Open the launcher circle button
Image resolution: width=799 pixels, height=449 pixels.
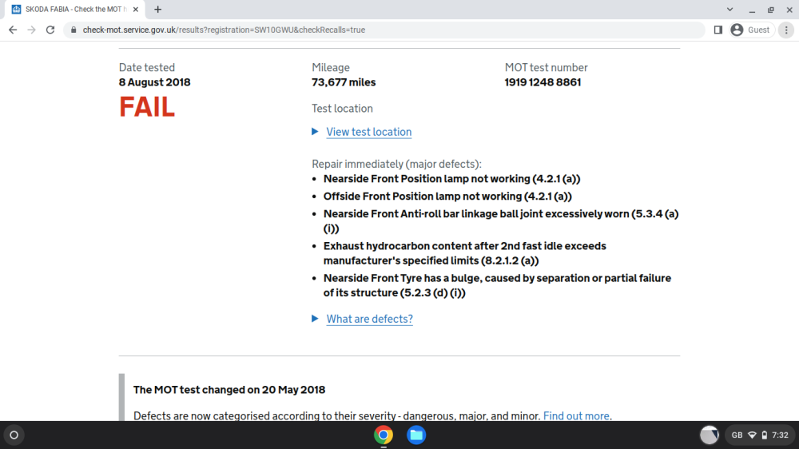click(14, 435)
